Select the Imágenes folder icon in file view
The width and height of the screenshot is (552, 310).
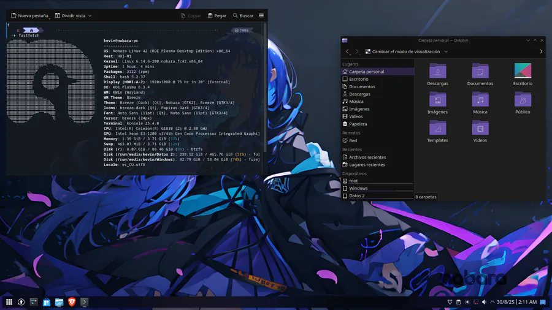(x=437, y=100)
